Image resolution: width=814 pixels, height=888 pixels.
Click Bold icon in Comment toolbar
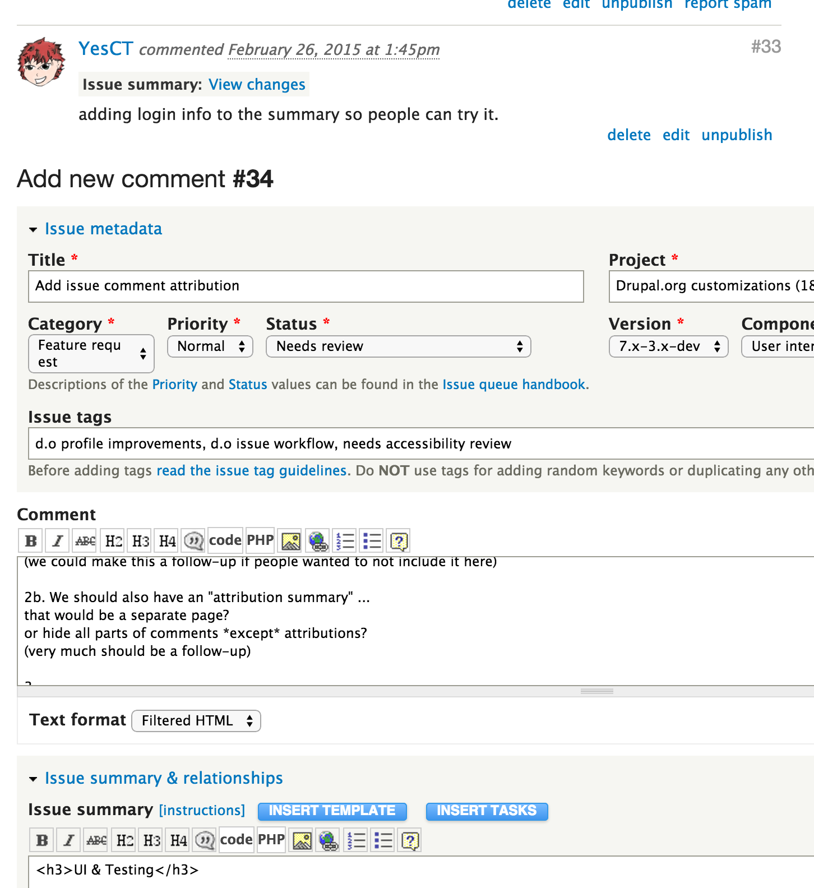(31, 541)
